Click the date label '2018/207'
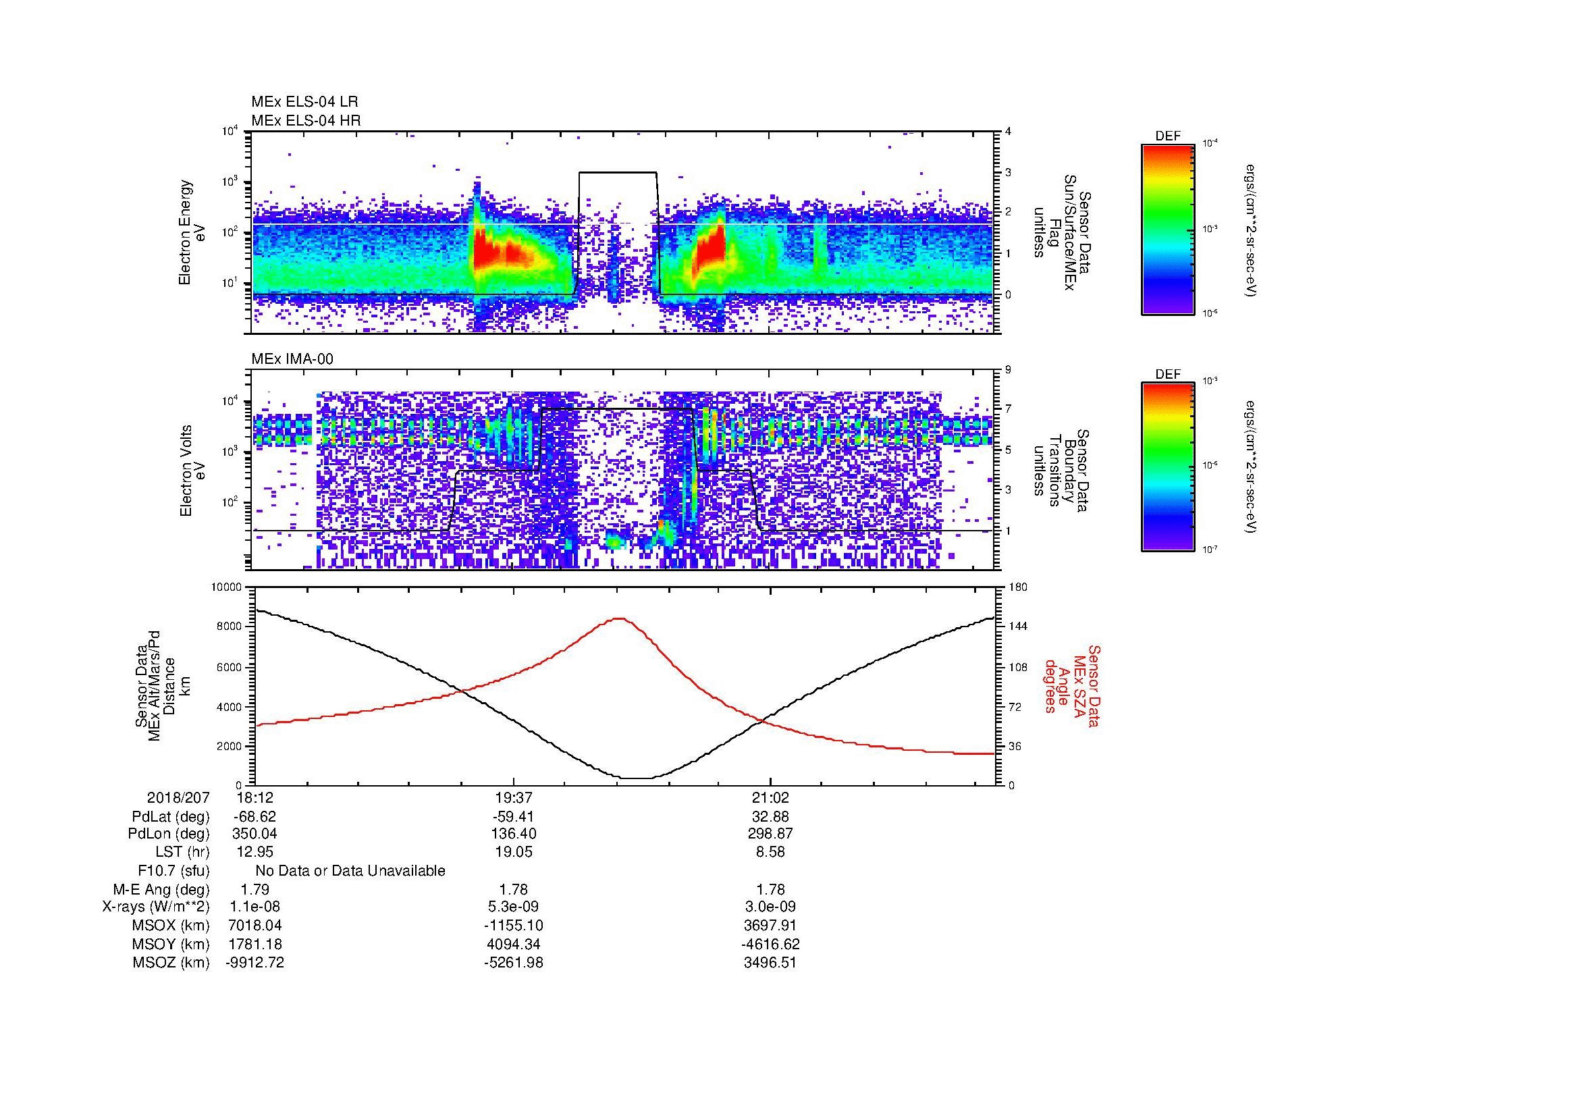The width and height of the screenshot is (1579, 1116). click(x=178, y=797)
